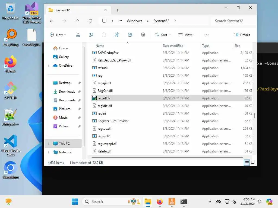
Task: Click Windows in the address breadcrumb
Action: coord(134,21)
